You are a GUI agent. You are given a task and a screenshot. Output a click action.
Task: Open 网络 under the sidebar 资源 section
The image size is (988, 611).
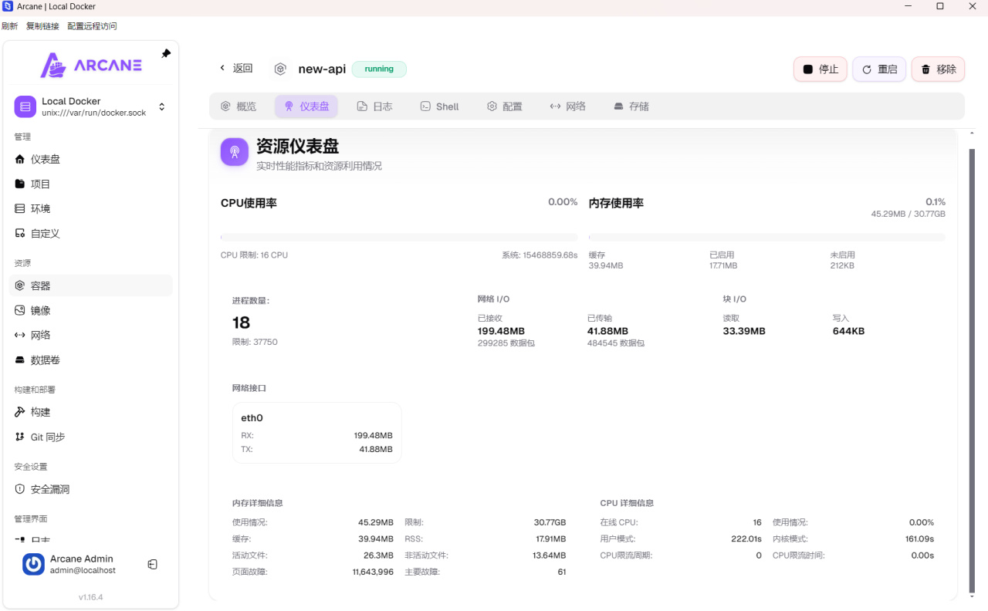pyautogui.click(x=91, y=335)
